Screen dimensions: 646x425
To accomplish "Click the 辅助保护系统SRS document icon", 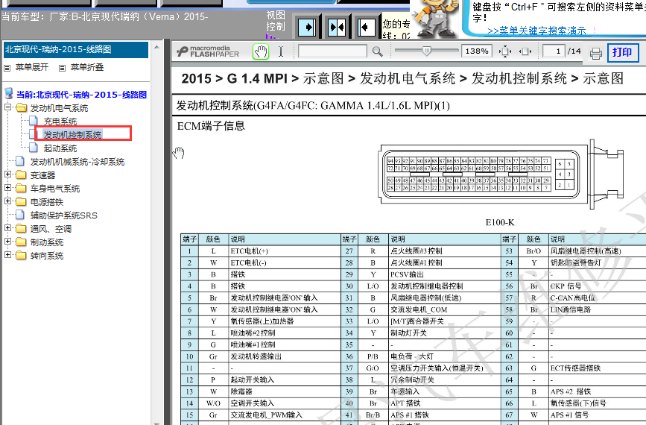I will pyautogui.click(x=20, y=215).
